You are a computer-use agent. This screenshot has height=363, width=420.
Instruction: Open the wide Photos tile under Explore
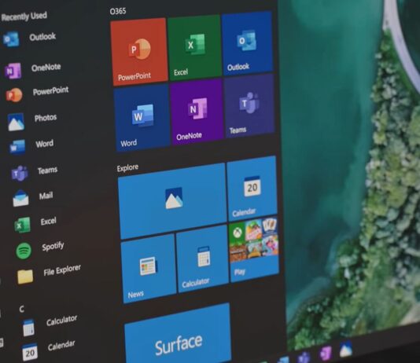point(172,200)
